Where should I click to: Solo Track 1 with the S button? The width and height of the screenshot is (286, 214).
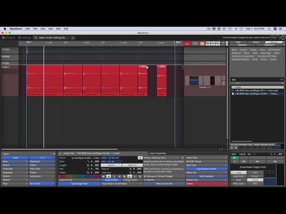[223, 83]
